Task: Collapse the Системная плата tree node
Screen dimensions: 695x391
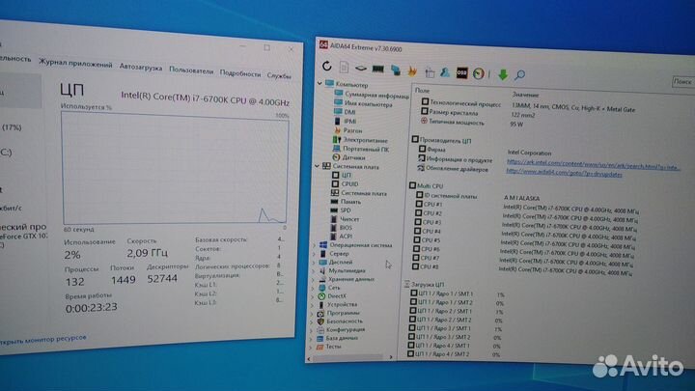Action: tap(315, 166)
